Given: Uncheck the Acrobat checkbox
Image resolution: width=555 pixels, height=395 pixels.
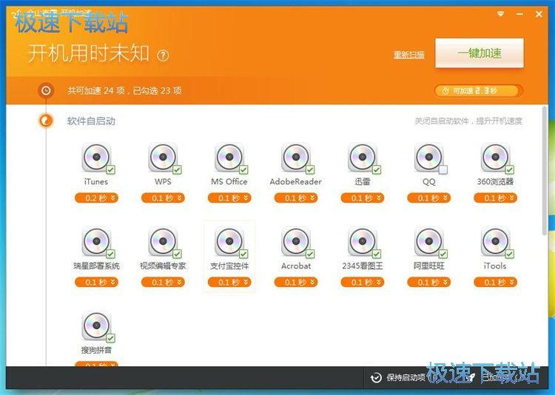Looking at the screenshot, I should pyautogui.click(x=310, y=254).
